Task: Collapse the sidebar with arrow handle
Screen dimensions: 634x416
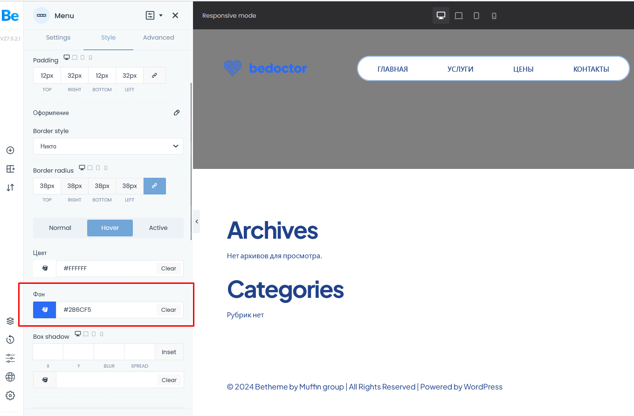Action: pyautogui.click(x=197, y=221)
